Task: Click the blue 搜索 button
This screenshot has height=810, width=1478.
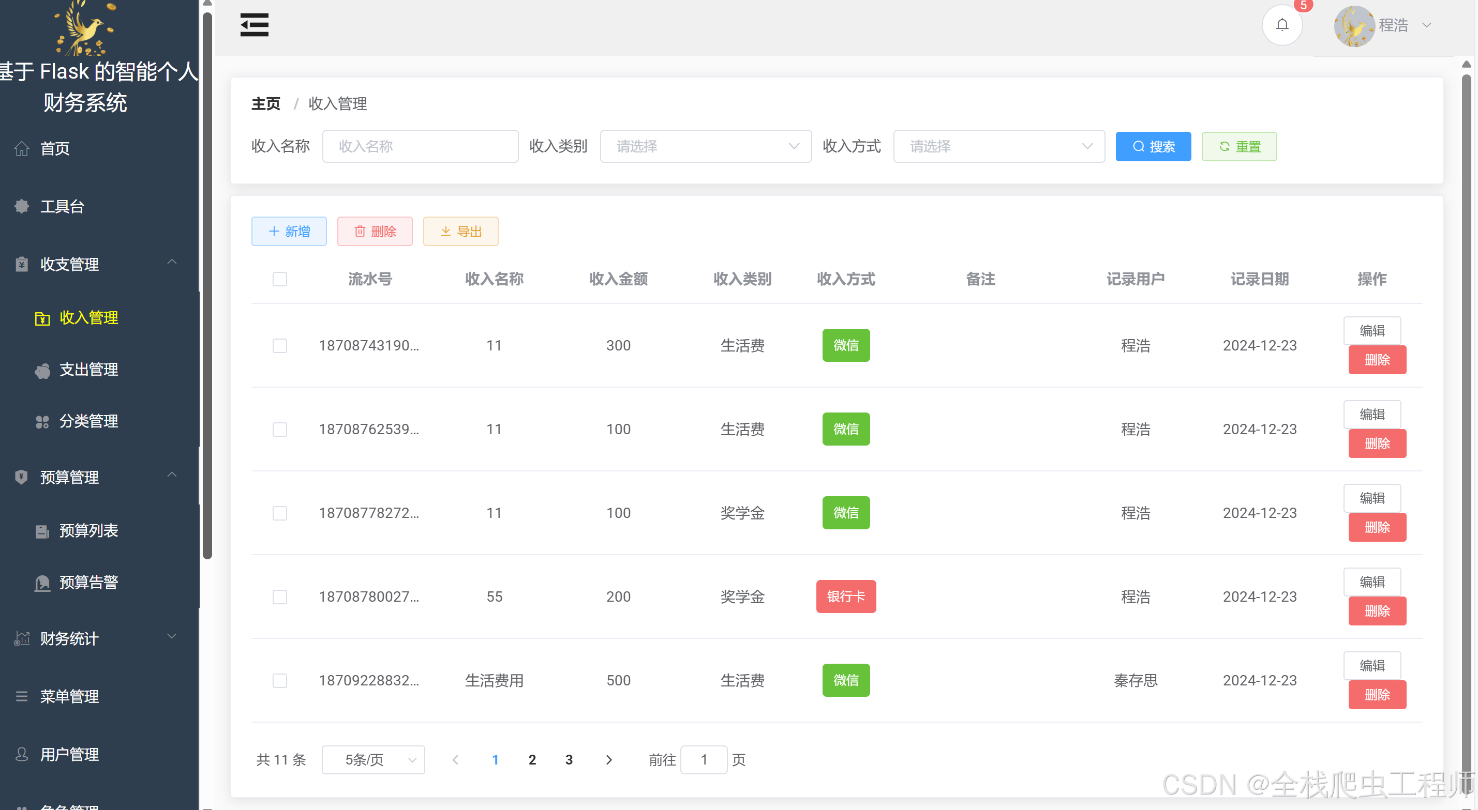Action: 1153,147
